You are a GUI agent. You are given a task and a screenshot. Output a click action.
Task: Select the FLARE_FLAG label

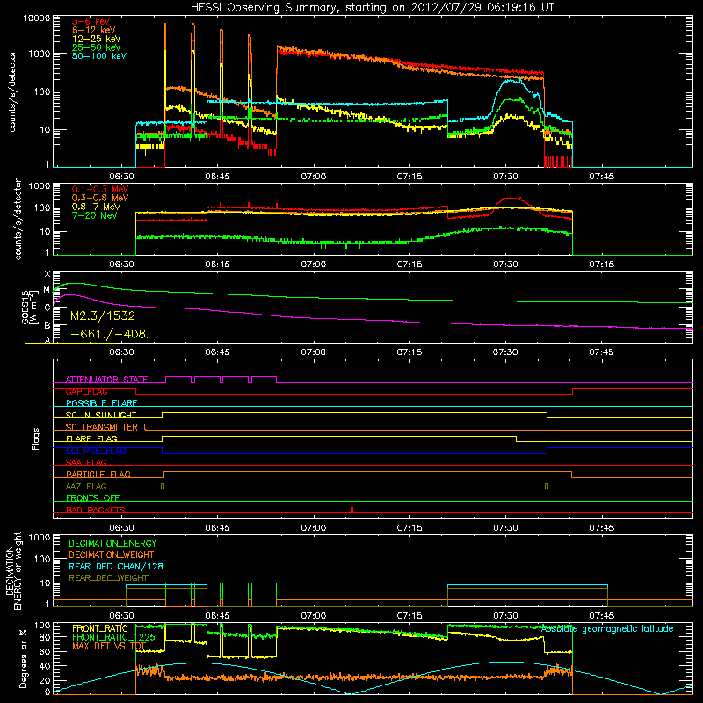click(91, 438)
